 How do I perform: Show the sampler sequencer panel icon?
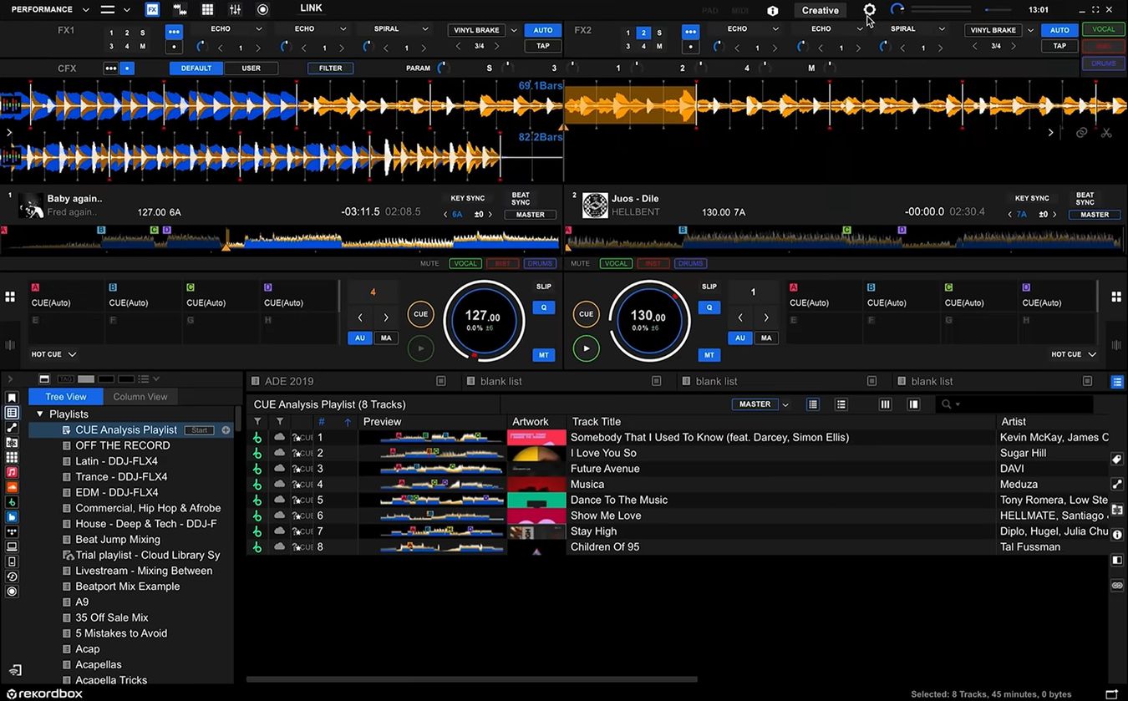180,9
